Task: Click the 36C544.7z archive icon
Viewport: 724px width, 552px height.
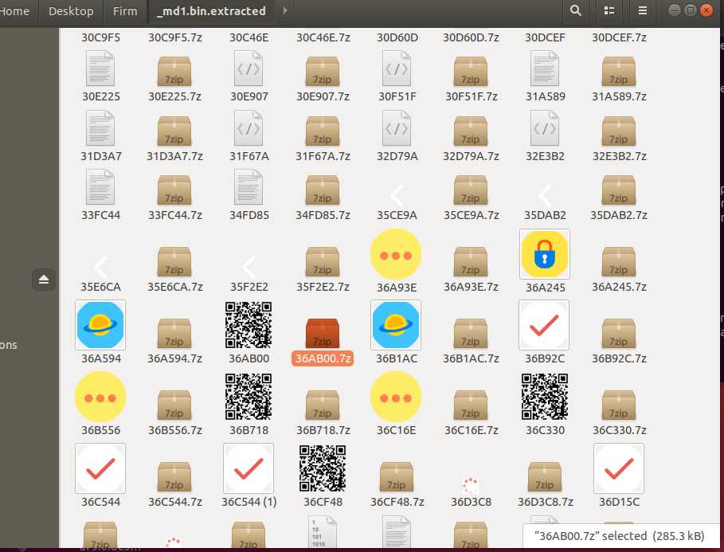Action: click(174, 476)
